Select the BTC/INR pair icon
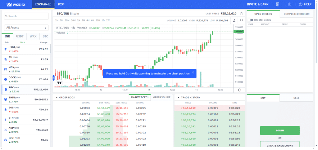The width and height of the screenshot is (318, 150). [x=6, y=90]
